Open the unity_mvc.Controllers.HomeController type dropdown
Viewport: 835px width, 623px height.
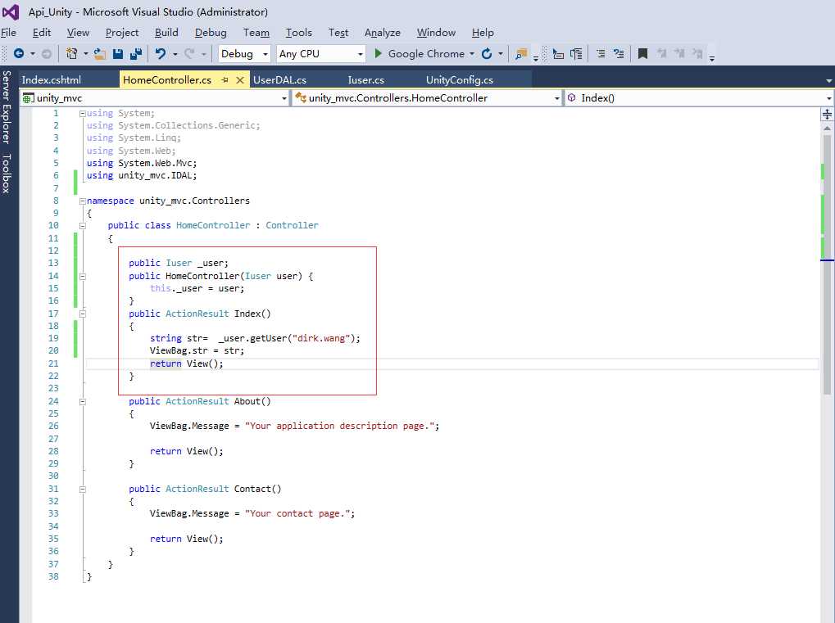coord(427,98)
